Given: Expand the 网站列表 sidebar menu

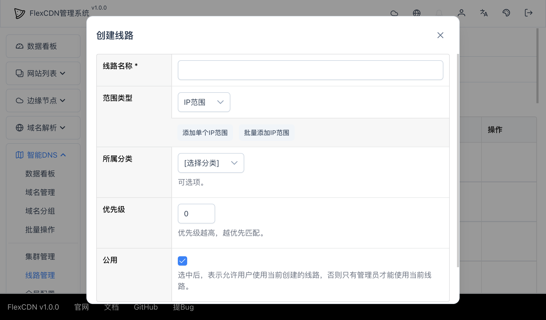Looking at the screenshot, I should [x=41, y=73].
